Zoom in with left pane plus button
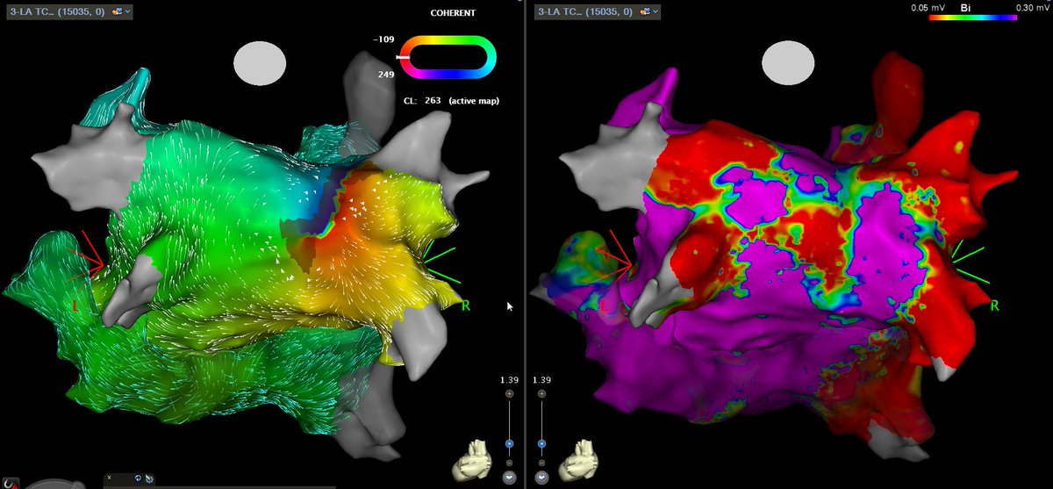The height and width of the screenshot is (489, 1053). [x=509, y=394]
